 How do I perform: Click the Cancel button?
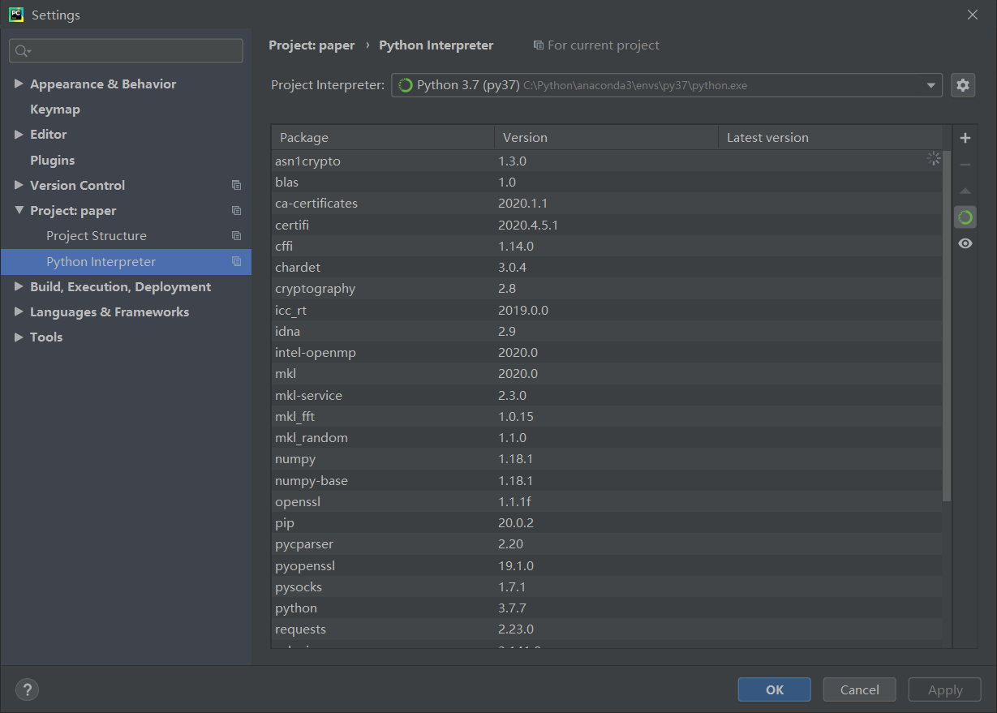pos(859,689)
